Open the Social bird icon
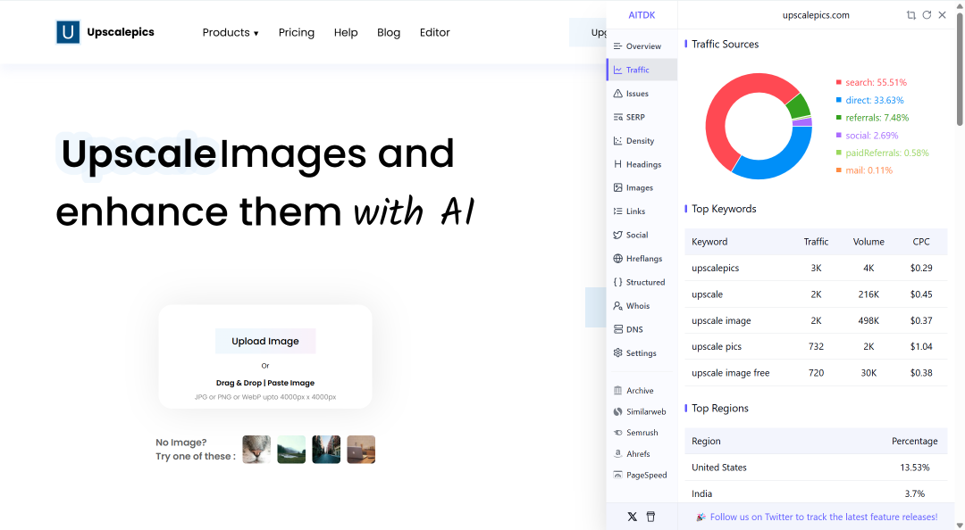Screen dimensions: 965x530 tap(618, 235)
